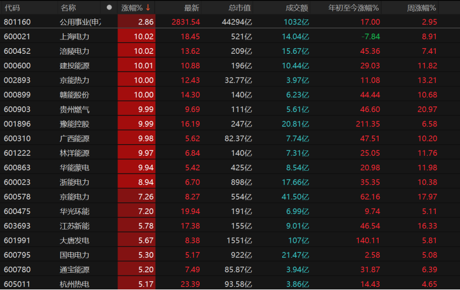Screen dimensions: 460x290
Task: Select stock 涪陵电力
Action: 74,51
